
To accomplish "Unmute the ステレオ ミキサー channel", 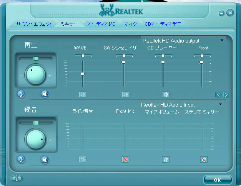I will point(204,160).
